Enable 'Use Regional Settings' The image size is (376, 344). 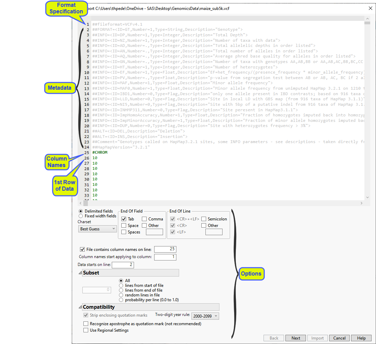pos(85,330)
